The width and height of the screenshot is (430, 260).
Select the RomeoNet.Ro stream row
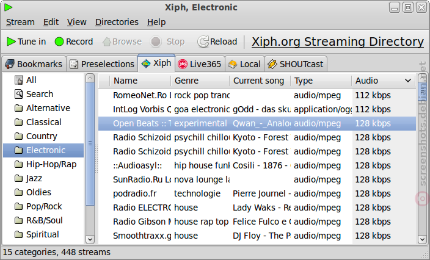pos(257,95)
